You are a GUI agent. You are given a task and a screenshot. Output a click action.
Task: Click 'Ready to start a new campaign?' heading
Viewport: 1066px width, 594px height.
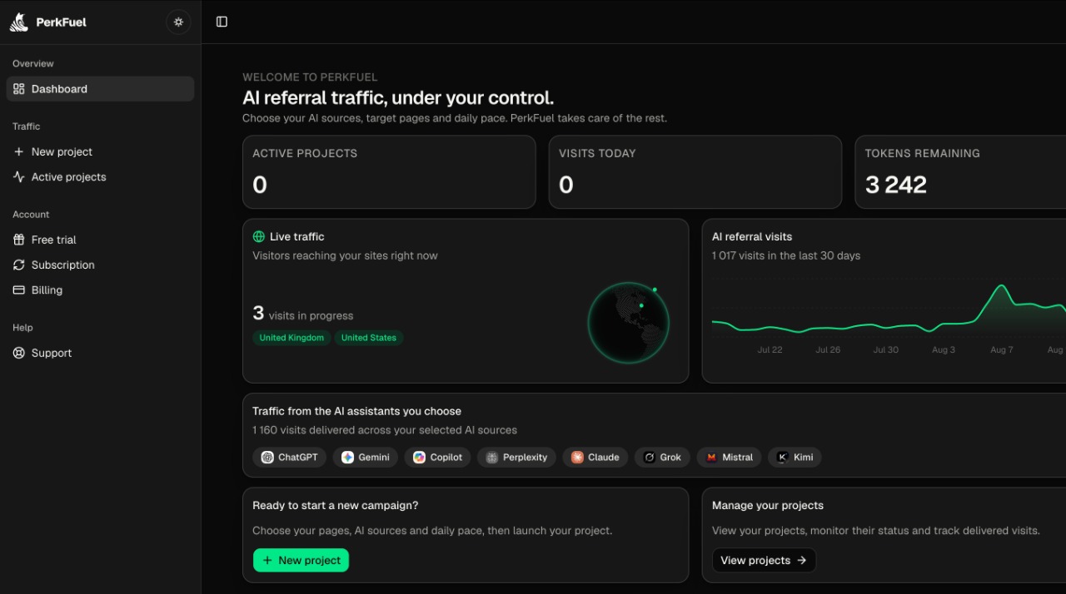tap(336, 505)
